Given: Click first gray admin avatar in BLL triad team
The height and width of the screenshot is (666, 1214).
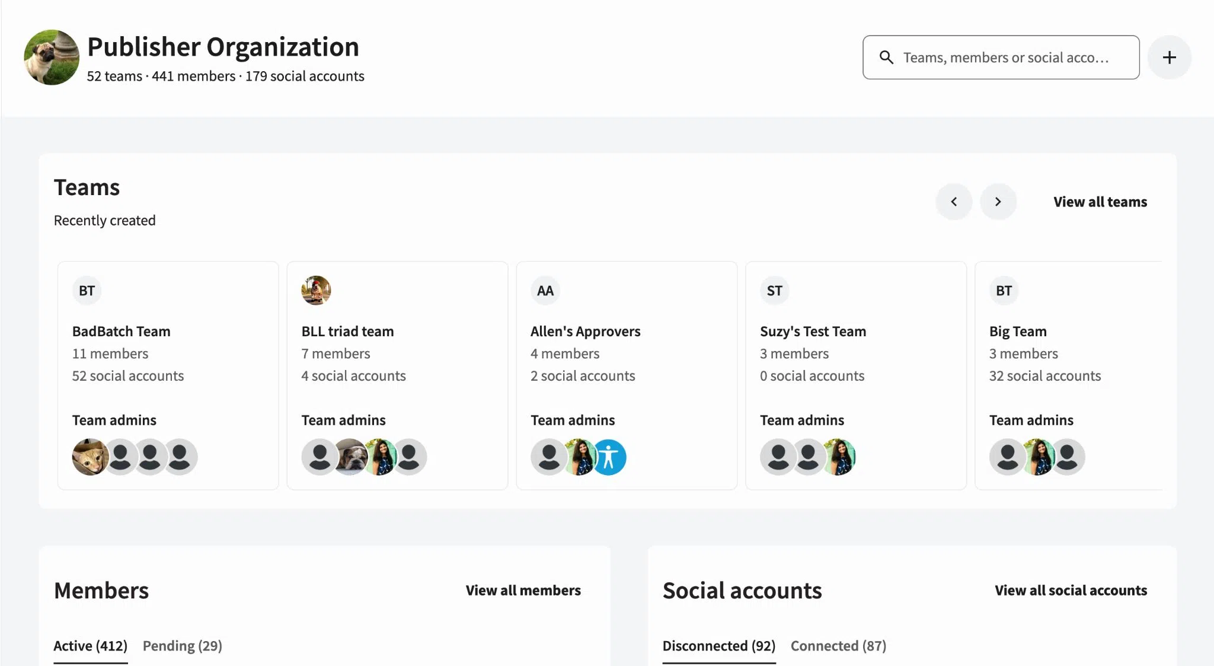Looking at the screenshot, I should 320,457.
